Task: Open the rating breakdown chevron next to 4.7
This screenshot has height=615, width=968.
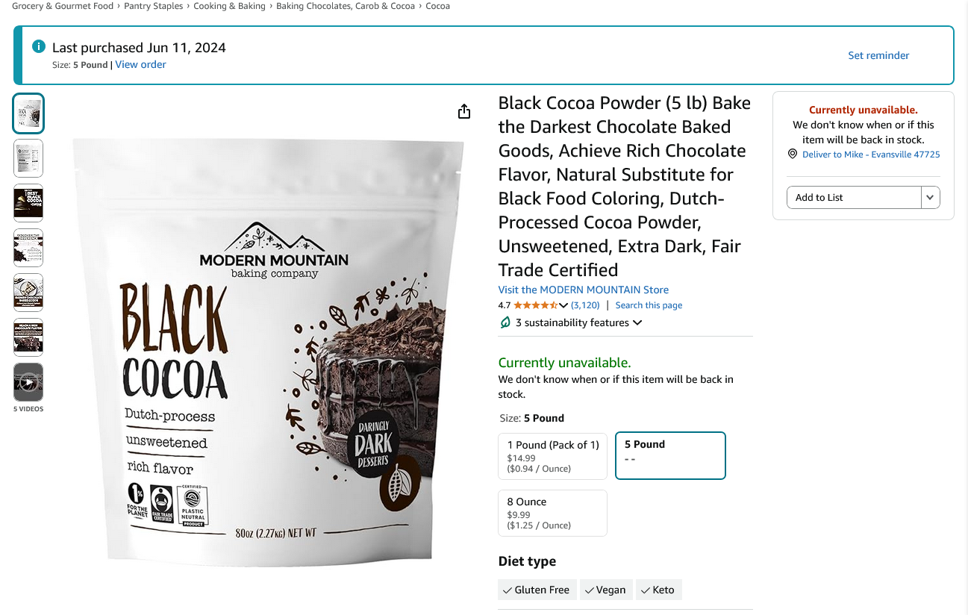Action: point(563,305)
